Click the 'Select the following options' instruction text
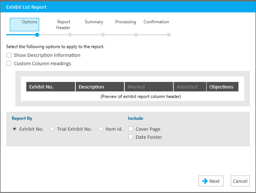The height and width of the screenshot is (193, 256). (55, 47)
